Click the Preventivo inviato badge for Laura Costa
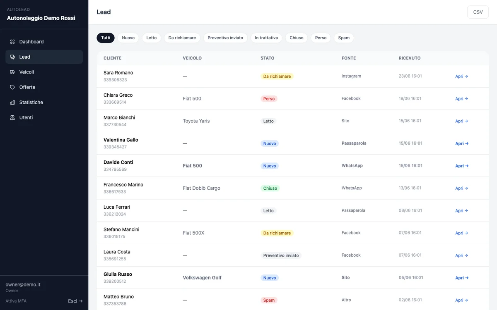The image size is (497, 310). (281, 255)
